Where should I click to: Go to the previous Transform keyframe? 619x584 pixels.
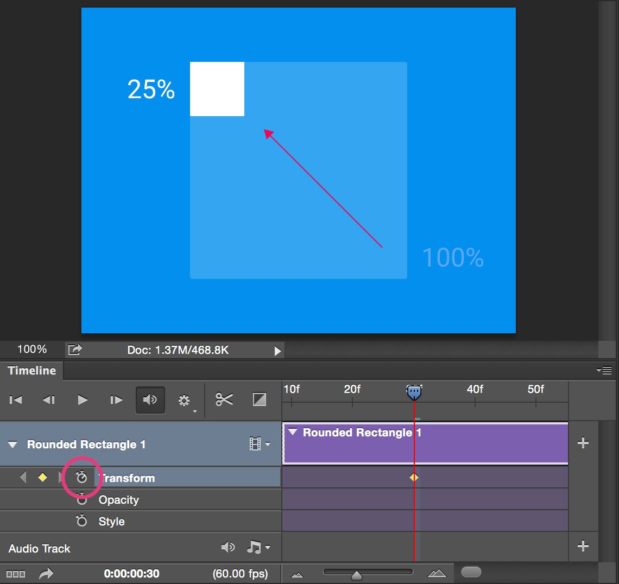coord(23,477)
